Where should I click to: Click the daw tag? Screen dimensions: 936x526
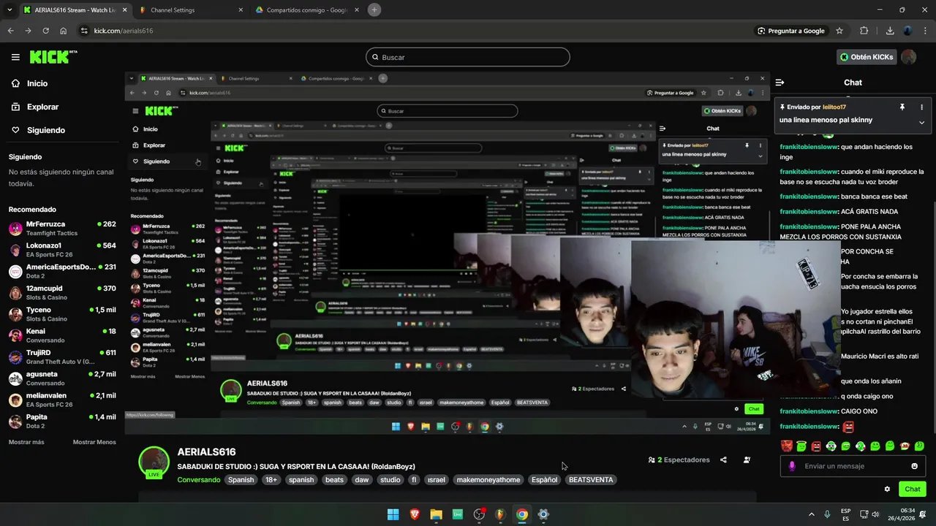362,480
